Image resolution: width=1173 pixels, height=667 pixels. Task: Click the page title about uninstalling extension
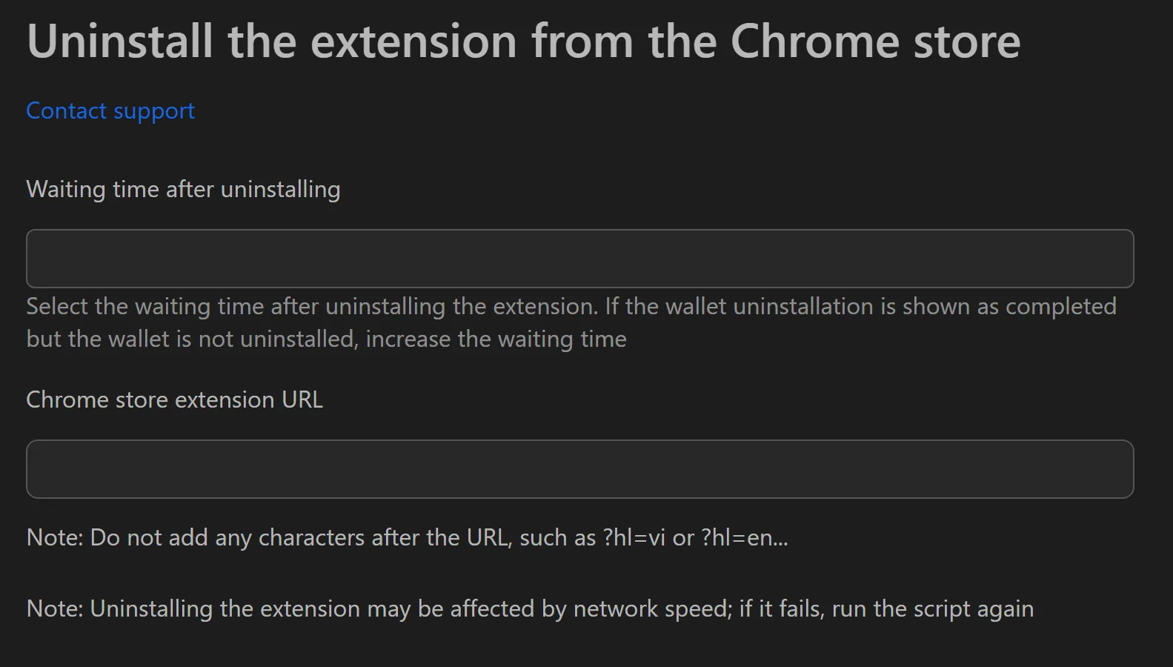point(523,41)
